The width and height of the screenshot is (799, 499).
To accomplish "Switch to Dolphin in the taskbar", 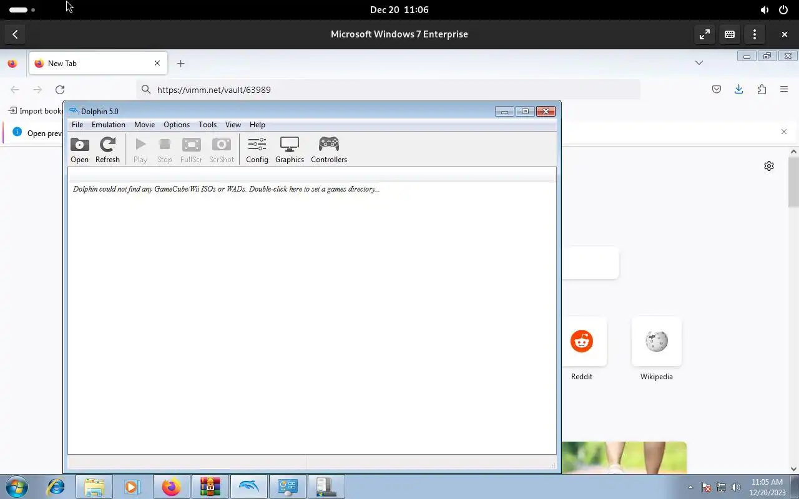I will pyautogui.click(x=248, y=487).
